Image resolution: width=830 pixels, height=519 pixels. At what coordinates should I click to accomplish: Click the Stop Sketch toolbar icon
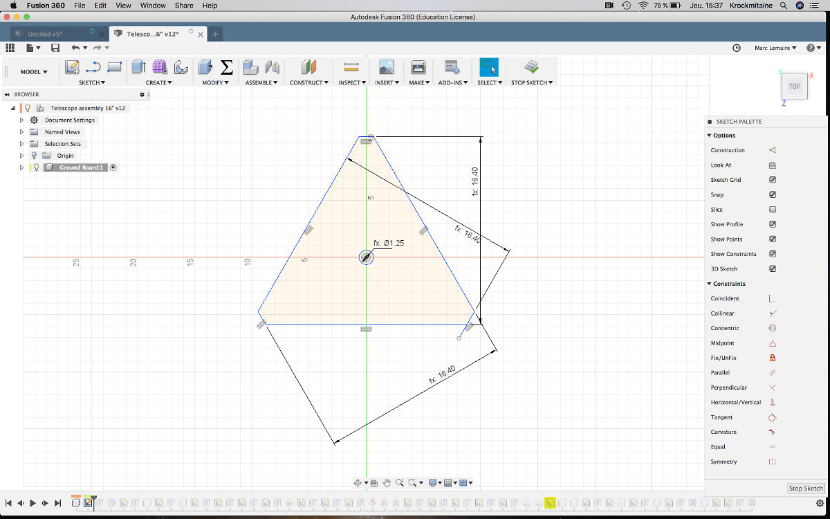coord(531,67)
